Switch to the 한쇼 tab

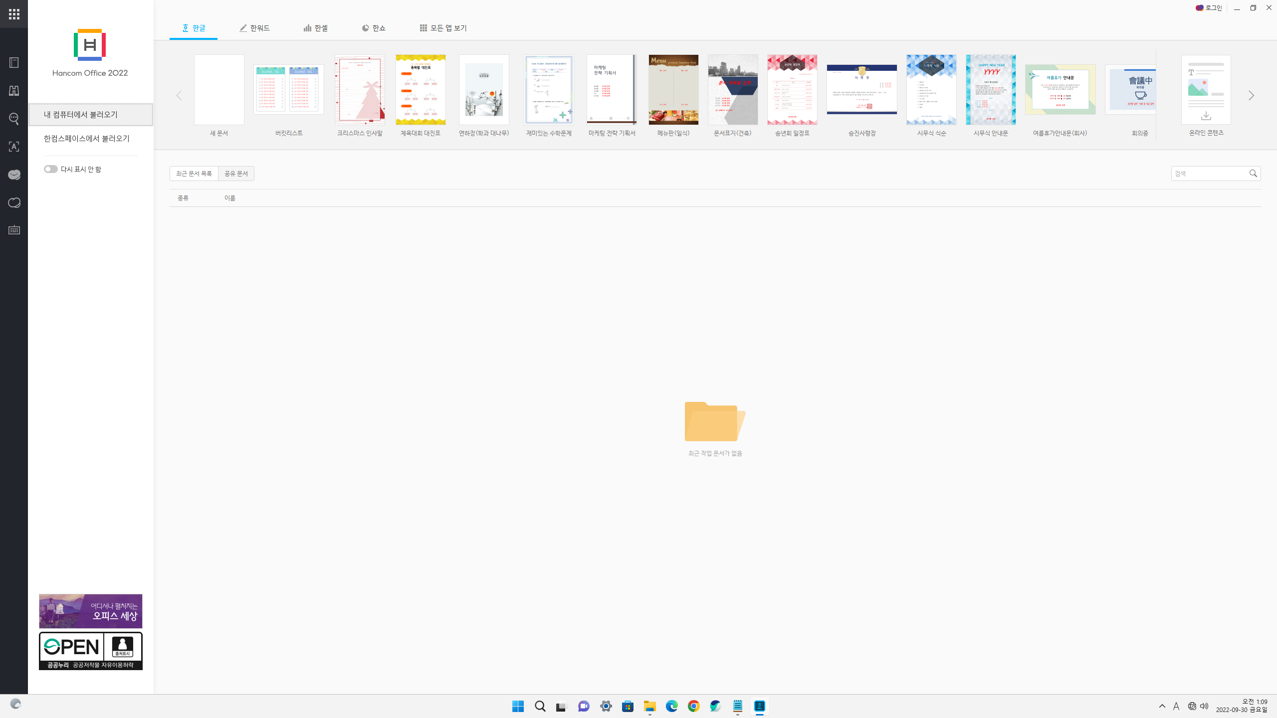coord(374,28)
